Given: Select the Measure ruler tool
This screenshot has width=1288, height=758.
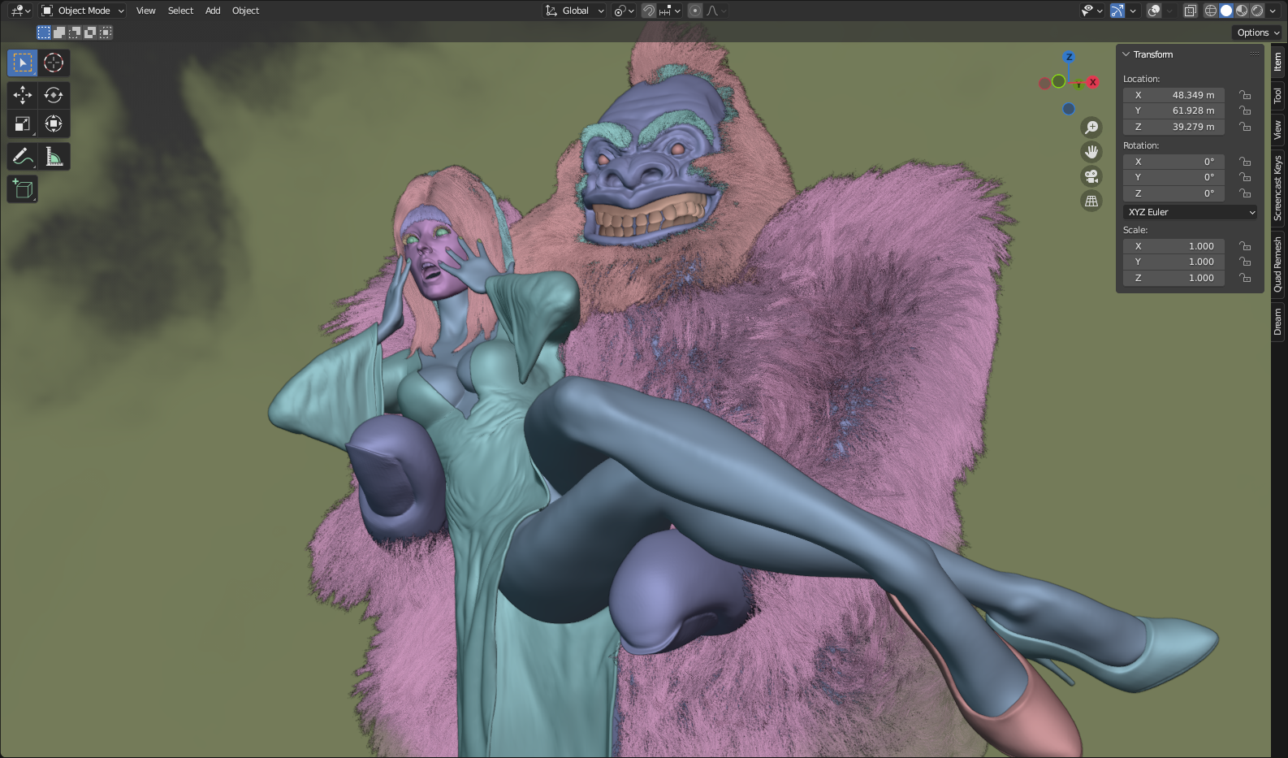Looking at the screenshot, I should pyautogui.click(x=54, y=156).
